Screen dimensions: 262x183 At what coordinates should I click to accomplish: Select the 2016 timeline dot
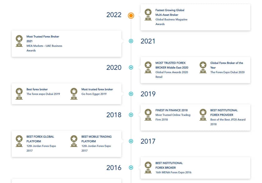pyautogui.click(x=131, y=167)
